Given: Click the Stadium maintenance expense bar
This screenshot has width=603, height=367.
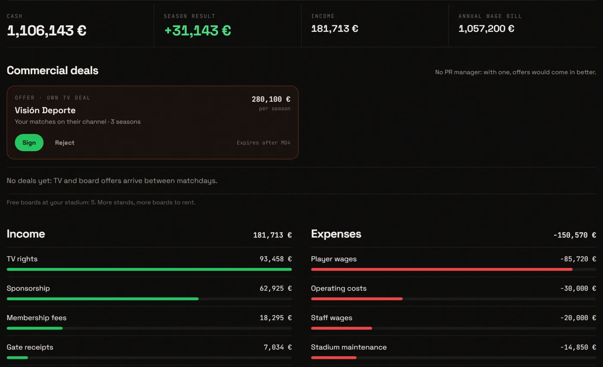Looking at the screenshot, I should point(454,358).
